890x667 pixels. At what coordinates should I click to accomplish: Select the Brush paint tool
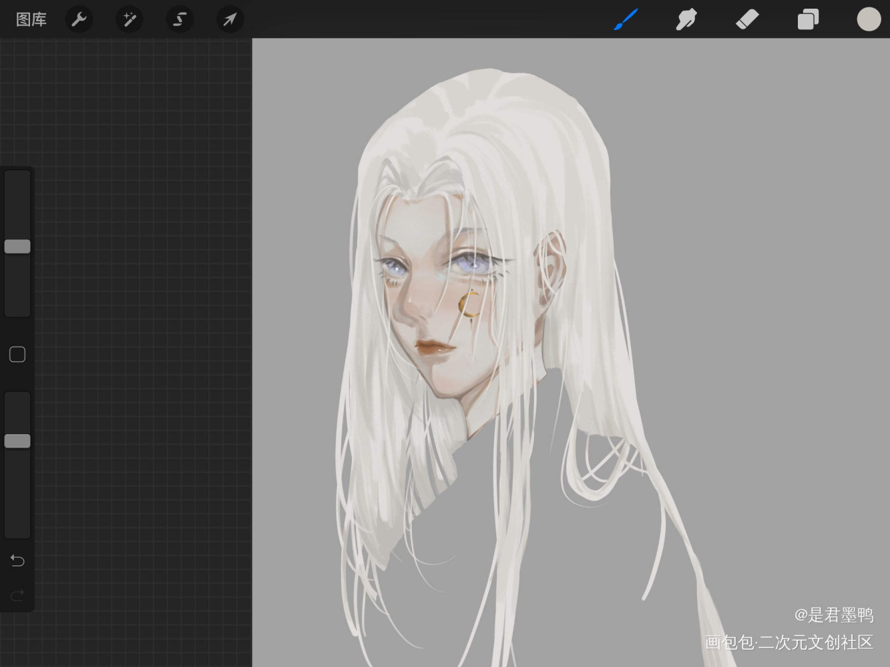tap(626, 19)
